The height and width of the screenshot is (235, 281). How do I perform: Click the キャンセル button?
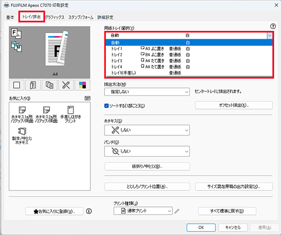pos(233,228)
